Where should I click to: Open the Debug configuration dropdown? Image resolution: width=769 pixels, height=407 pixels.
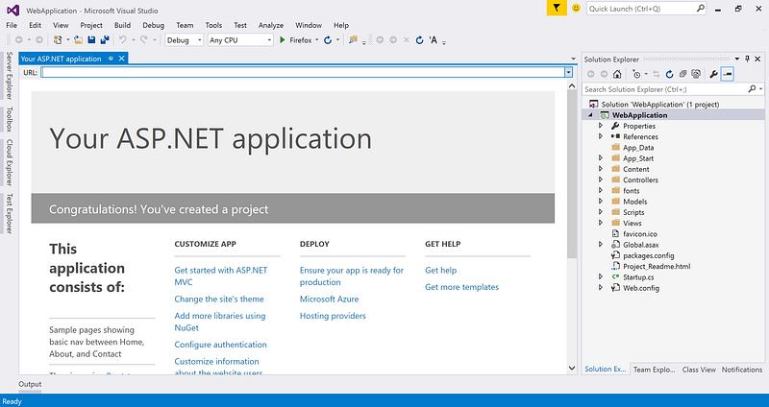coord(200,40)
